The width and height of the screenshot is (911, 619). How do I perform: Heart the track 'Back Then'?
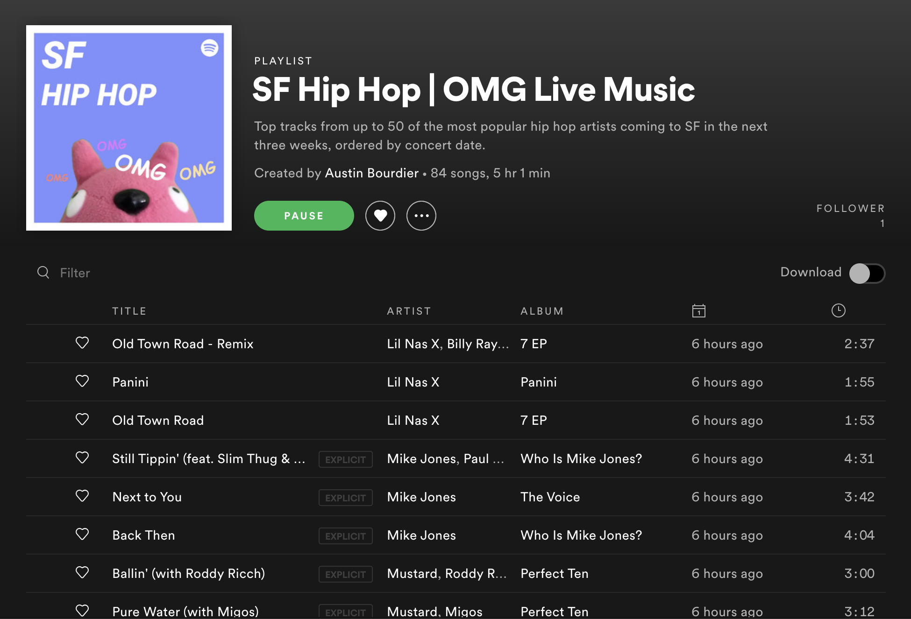pyautogui.click(x=82, y=535)
